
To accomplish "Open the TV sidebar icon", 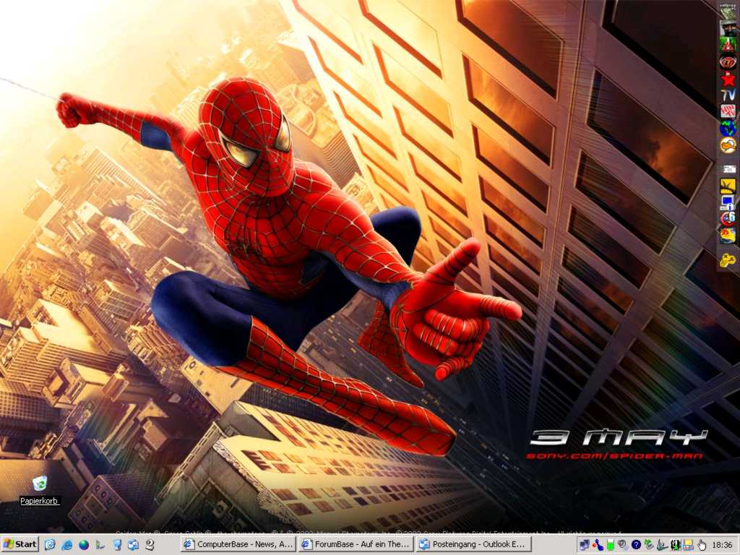I will (728, 95).
